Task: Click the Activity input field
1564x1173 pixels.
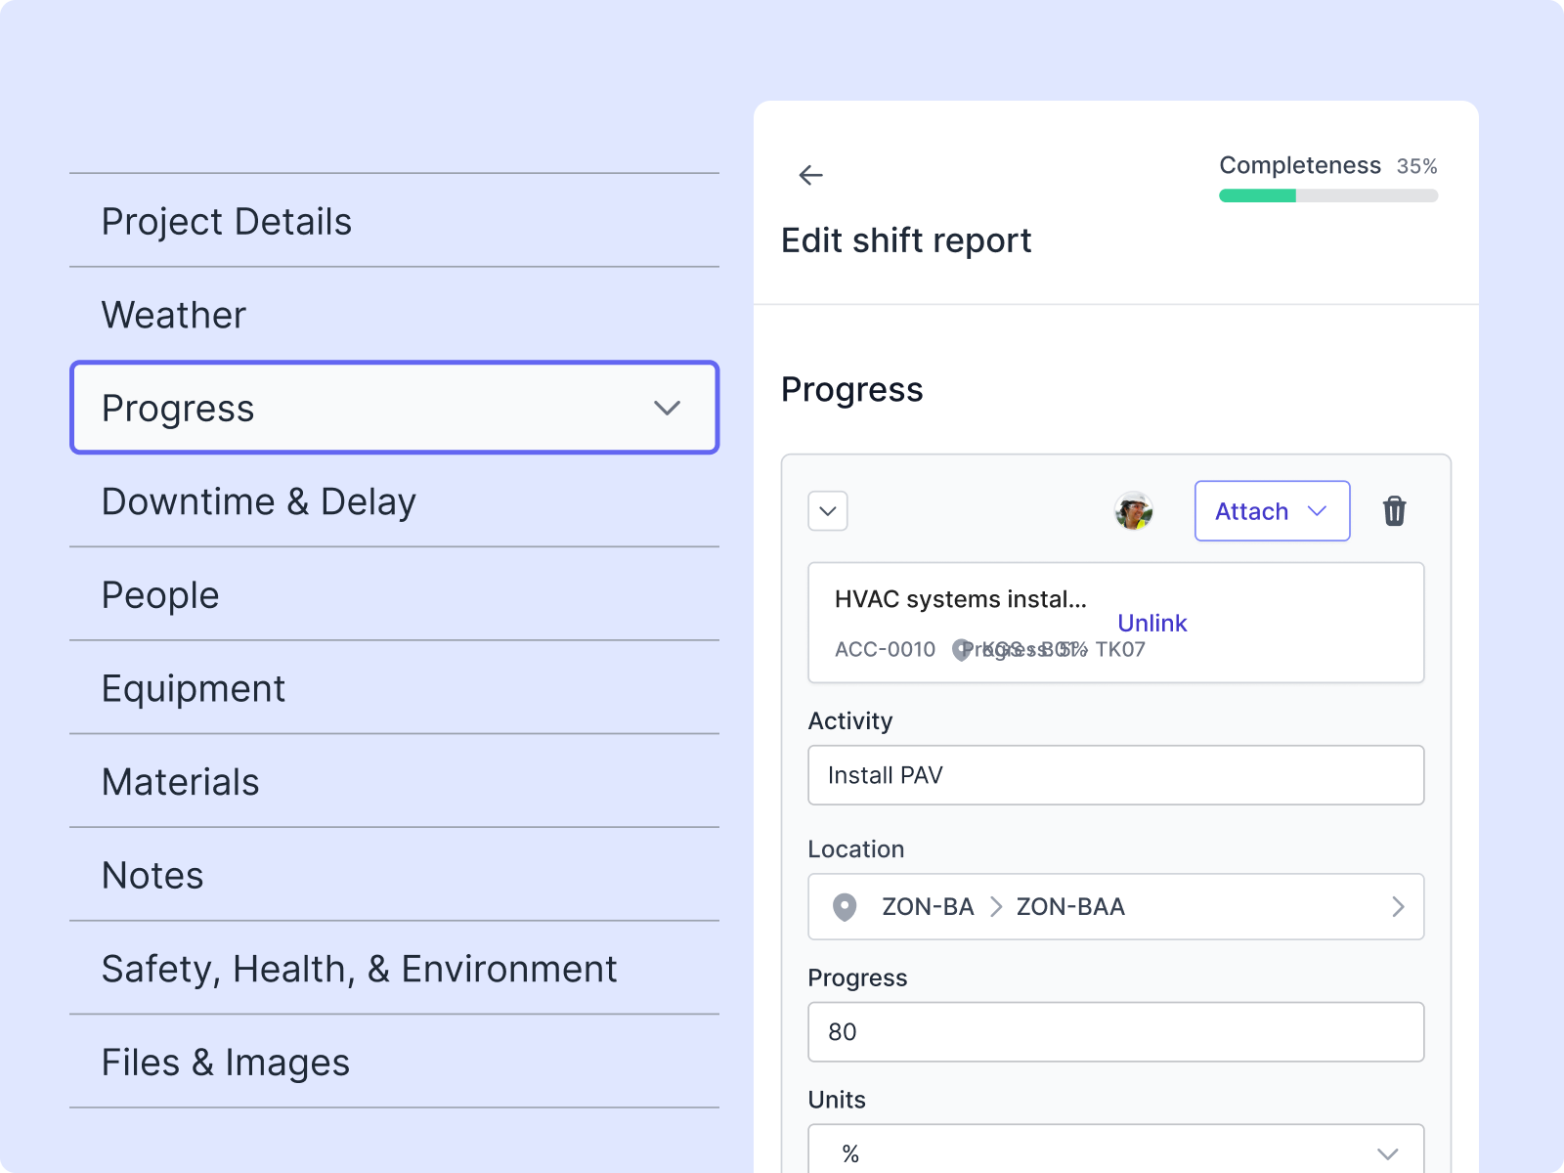Action: pyautogui.click(x=1115, y=775)
